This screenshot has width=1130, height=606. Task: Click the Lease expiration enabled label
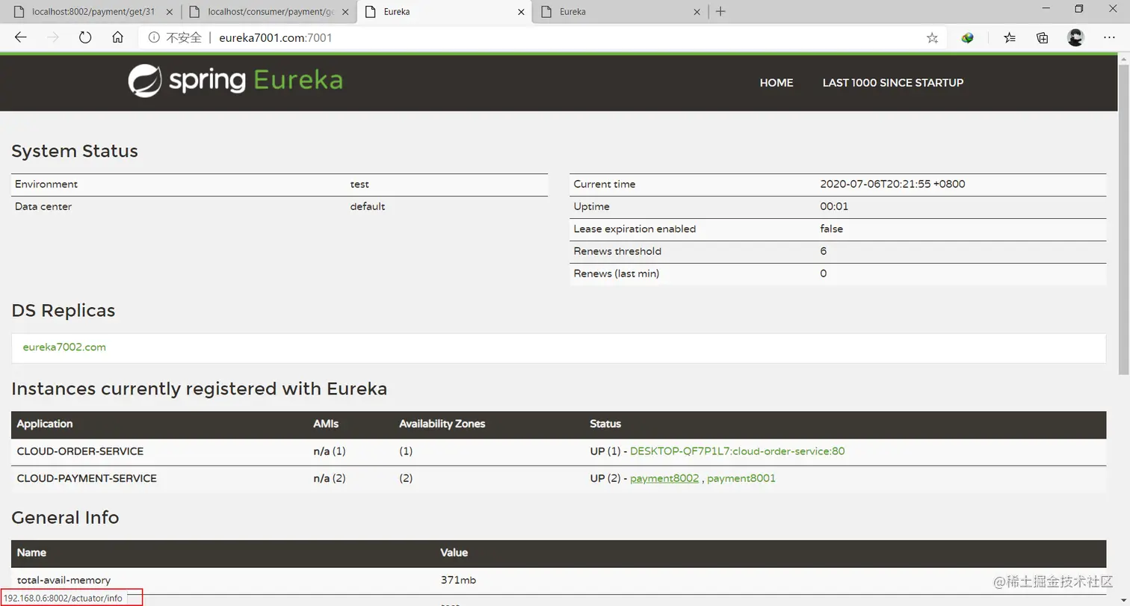pyautogui.click(x=635, y=229)
